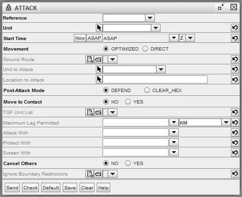Open Help for the ATTACK order
The width and height of the screenshot is (242, 197).
104,187
